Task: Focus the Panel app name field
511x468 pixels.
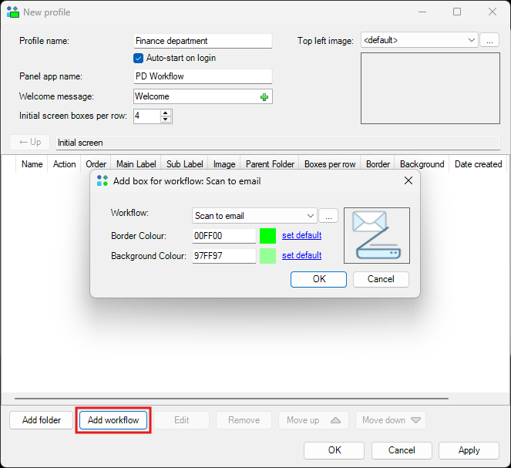Action: click(x=203, y=76)
